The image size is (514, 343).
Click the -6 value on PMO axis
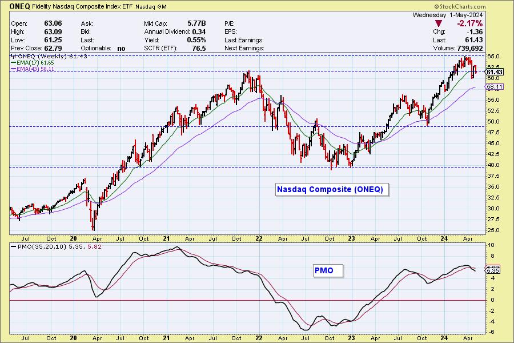tap(491, 332)
